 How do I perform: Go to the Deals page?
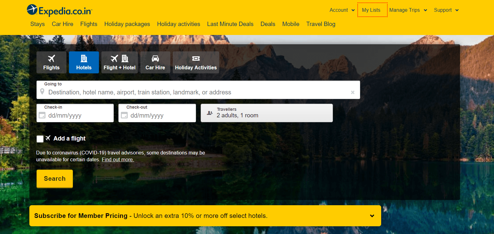pyautogui.click(x=268, y=24)
